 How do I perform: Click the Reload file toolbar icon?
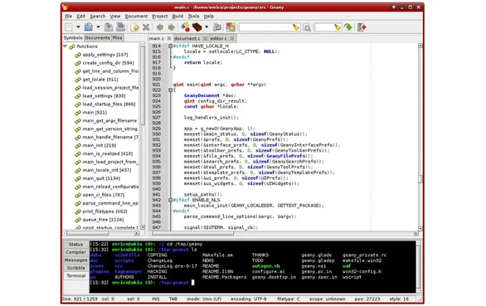tap(135, 27)
